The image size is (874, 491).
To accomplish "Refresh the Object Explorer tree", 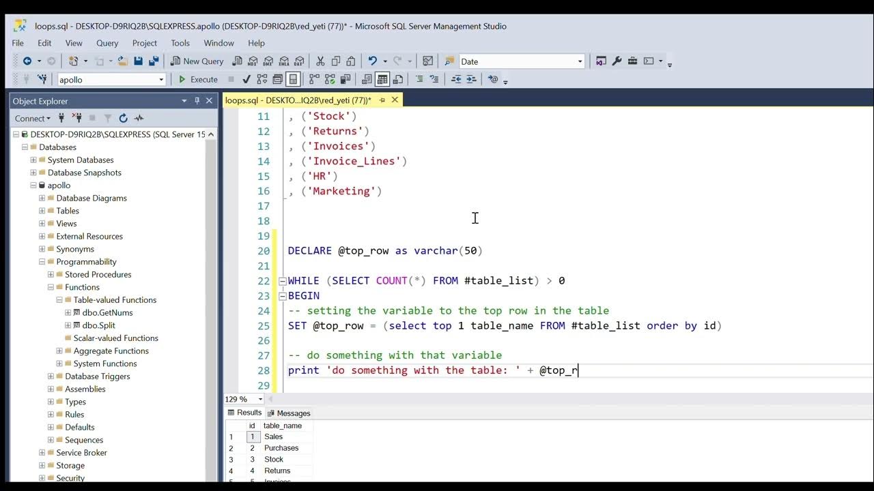I will (x=123, y=118).
